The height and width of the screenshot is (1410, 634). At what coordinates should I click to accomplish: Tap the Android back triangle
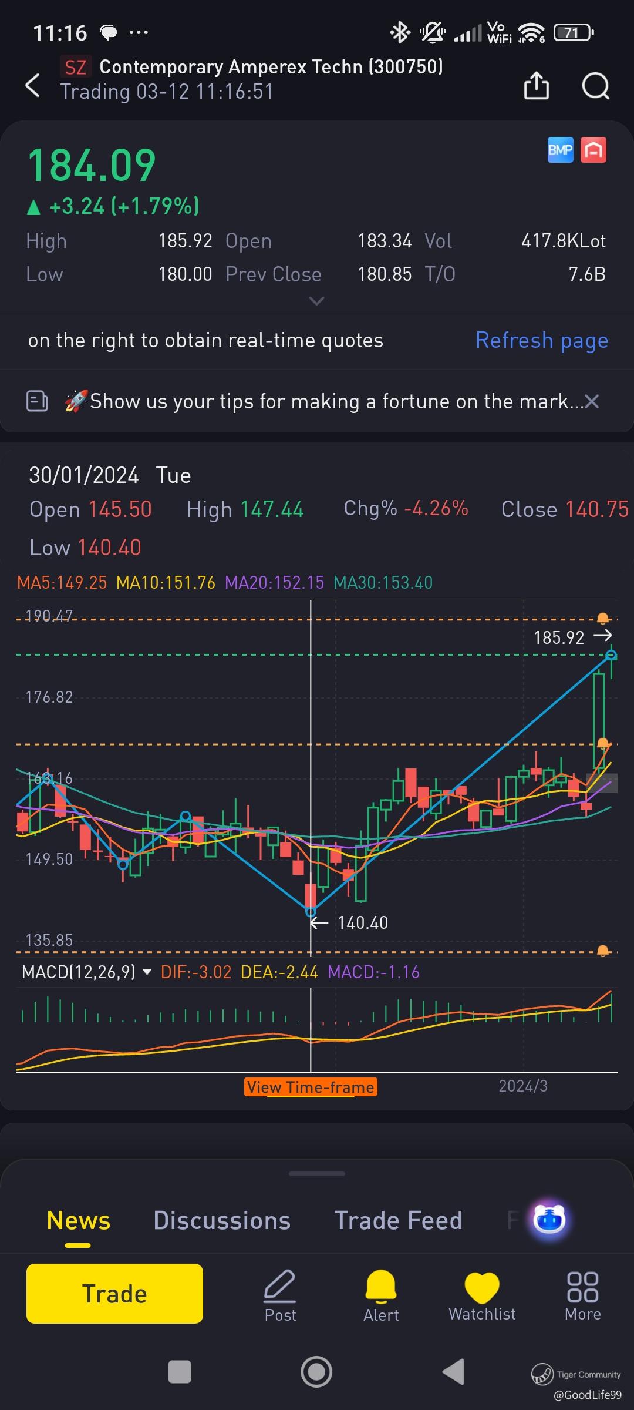[x=454, y=1372]
